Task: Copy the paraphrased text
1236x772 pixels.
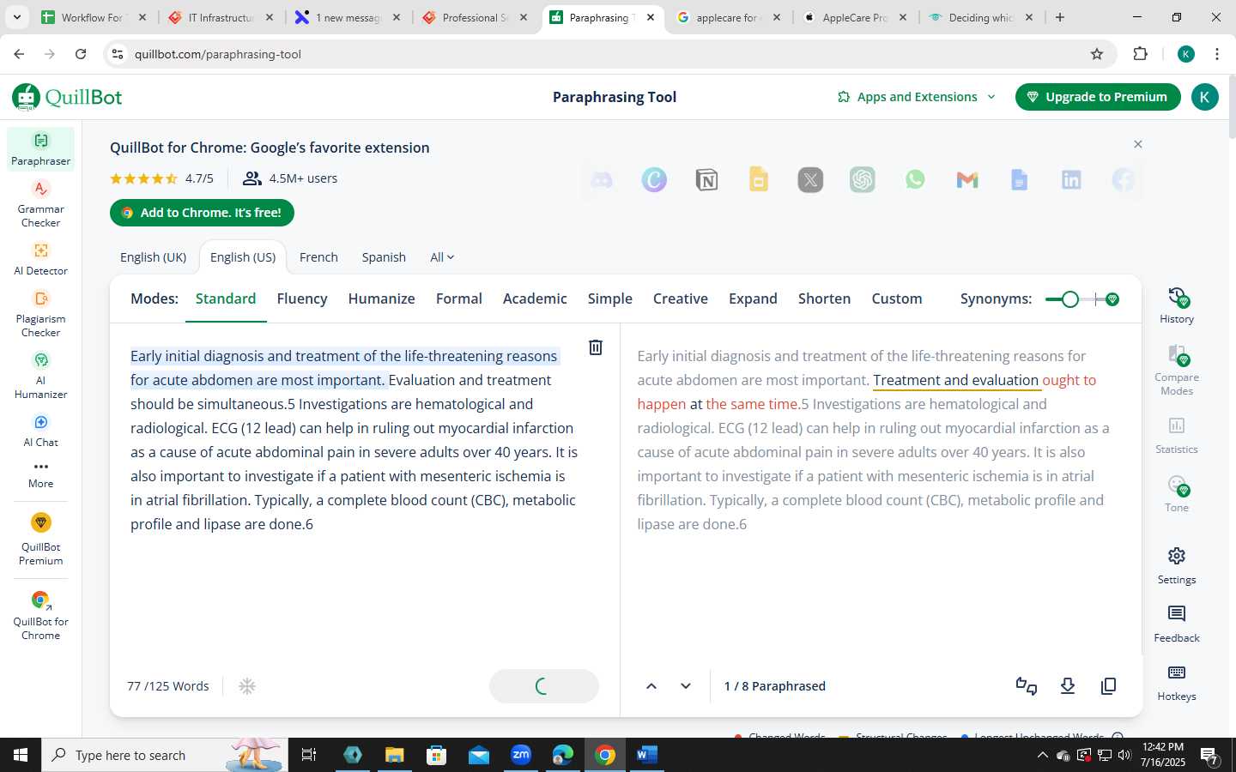Action: coord(1109,686)
